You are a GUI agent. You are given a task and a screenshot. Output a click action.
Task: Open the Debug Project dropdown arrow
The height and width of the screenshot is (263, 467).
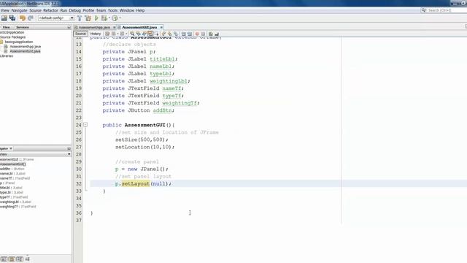pos(109,18)
